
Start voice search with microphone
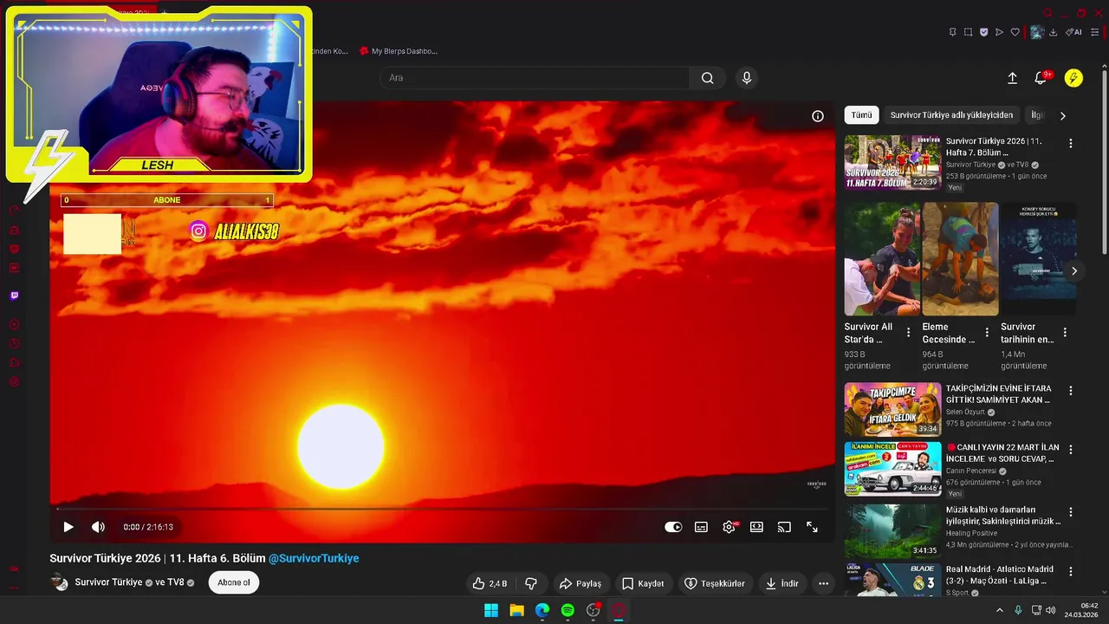(747, 78)
